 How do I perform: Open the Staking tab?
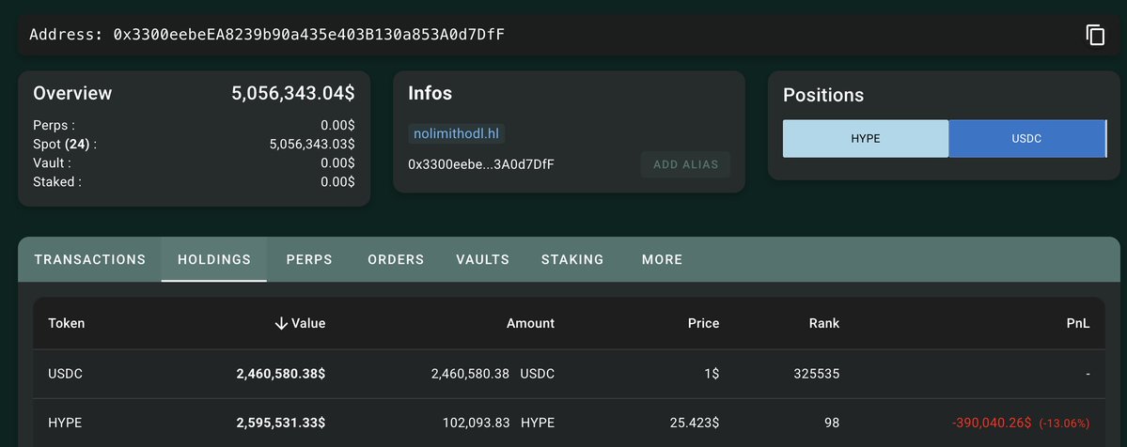pyautogui.click(x=572, y=259)
